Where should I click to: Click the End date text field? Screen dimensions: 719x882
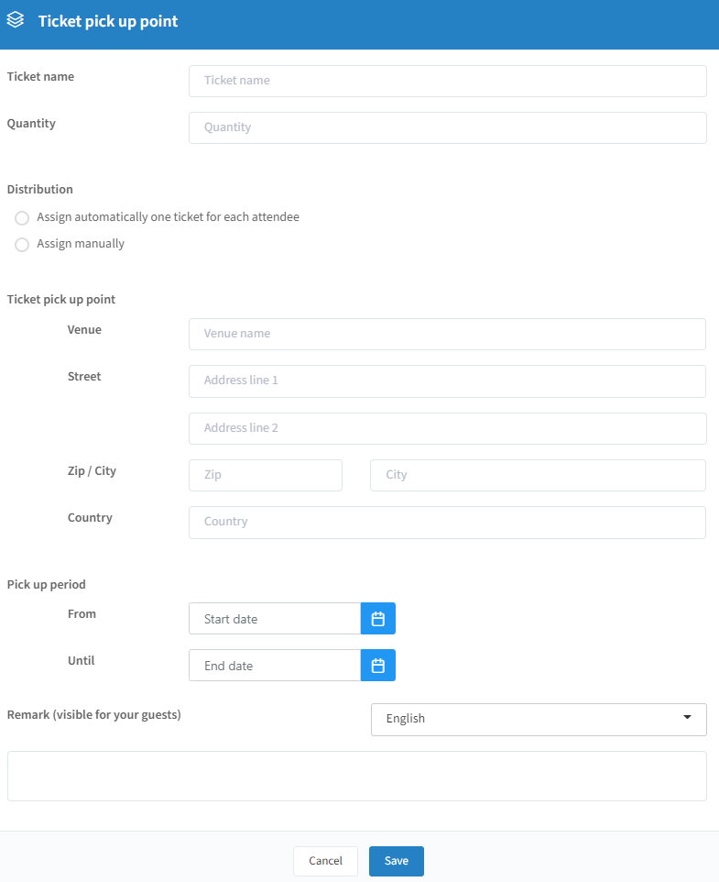click(275, 665)
